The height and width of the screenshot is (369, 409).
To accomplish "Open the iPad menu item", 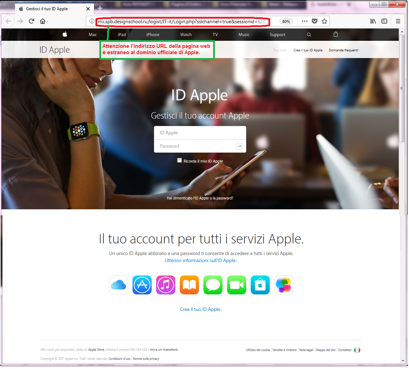I will point(122,34).
